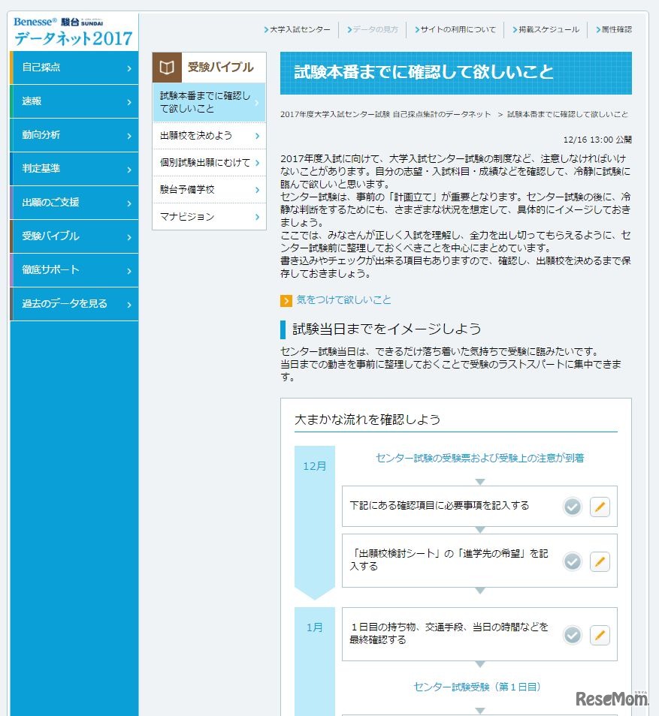
Task: Select 出願校を決めよう submenu item
Action: pos(209,136)
